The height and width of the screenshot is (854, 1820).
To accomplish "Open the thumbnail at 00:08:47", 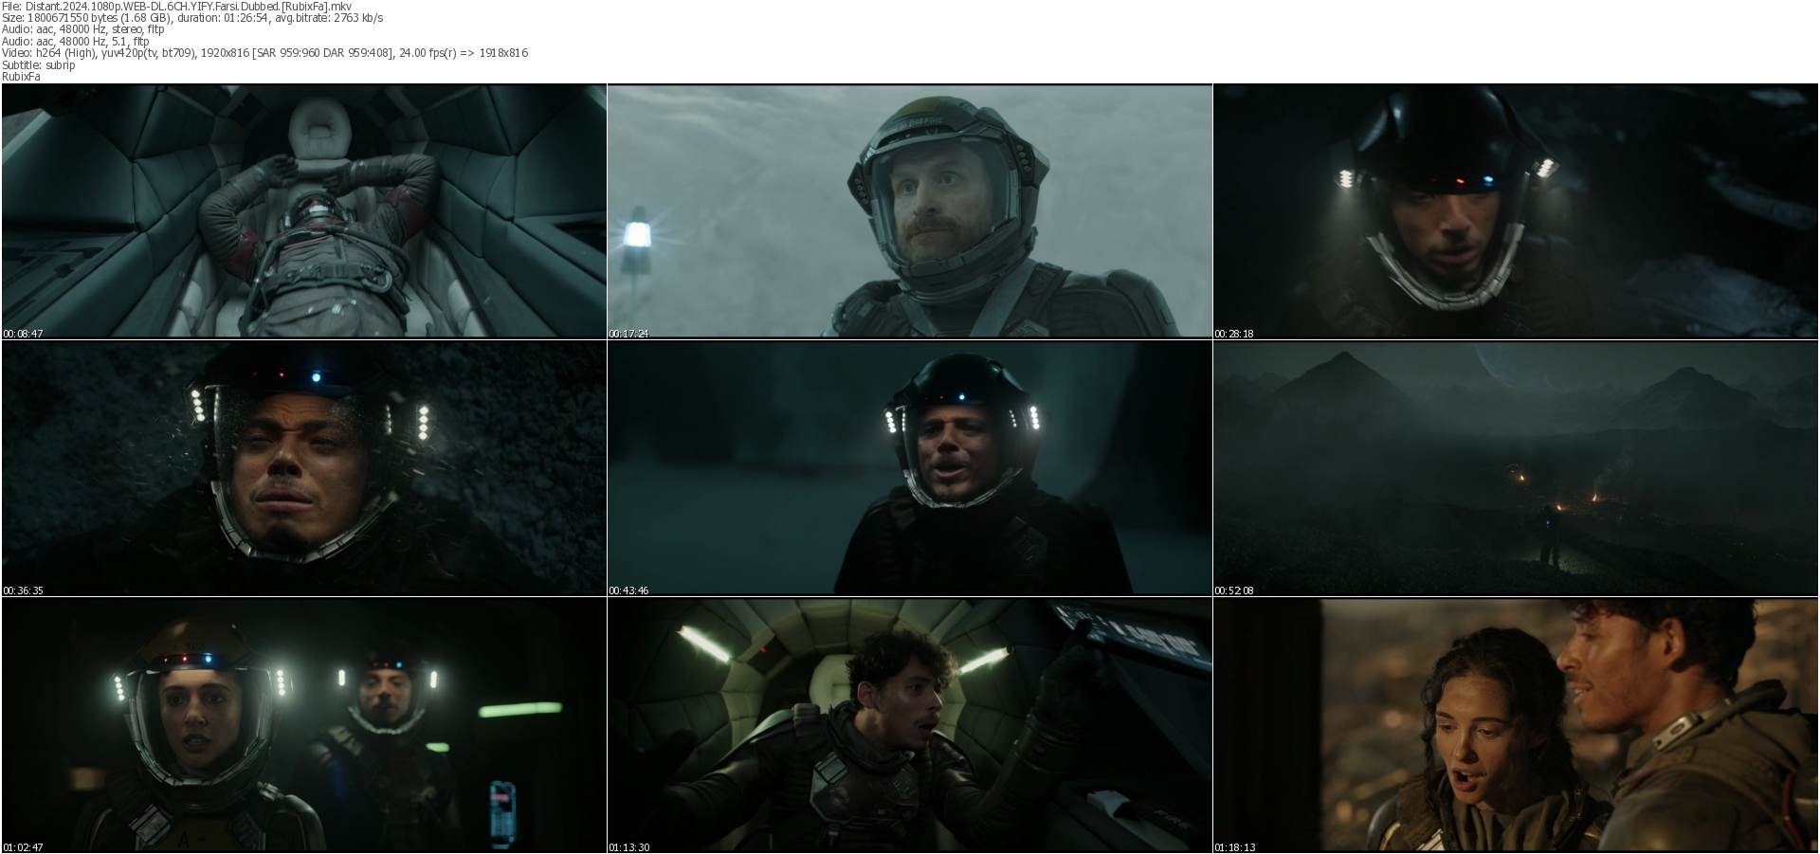I will point(304,211).
